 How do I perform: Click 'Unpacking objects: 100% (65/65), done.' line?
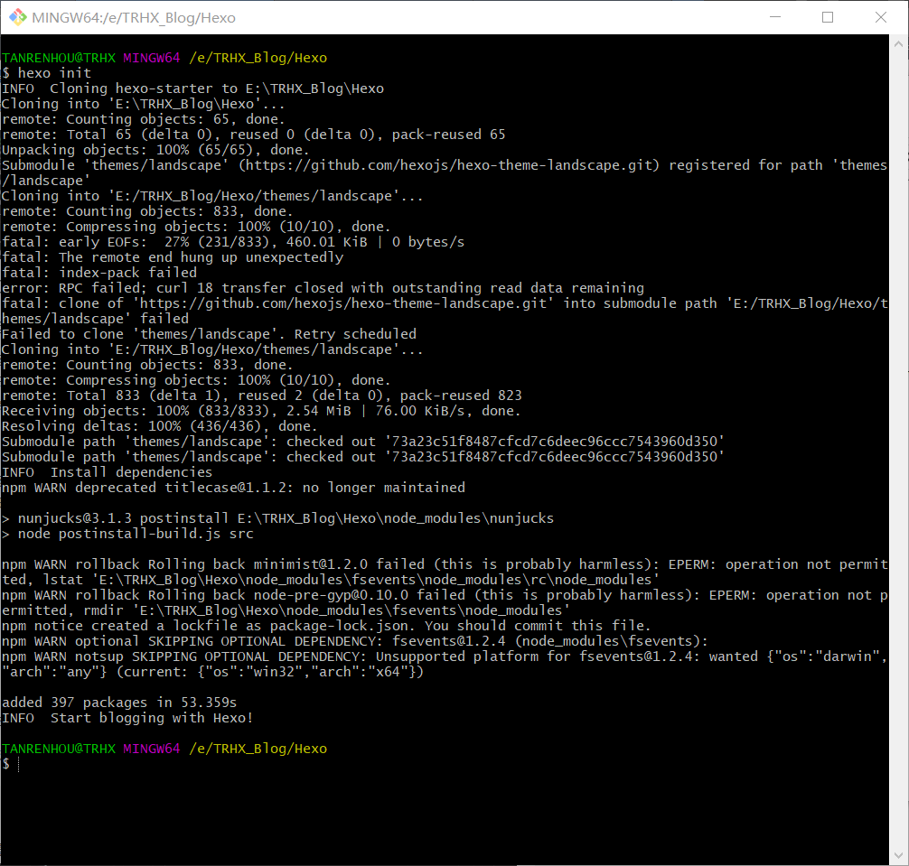tap(155, 150)
